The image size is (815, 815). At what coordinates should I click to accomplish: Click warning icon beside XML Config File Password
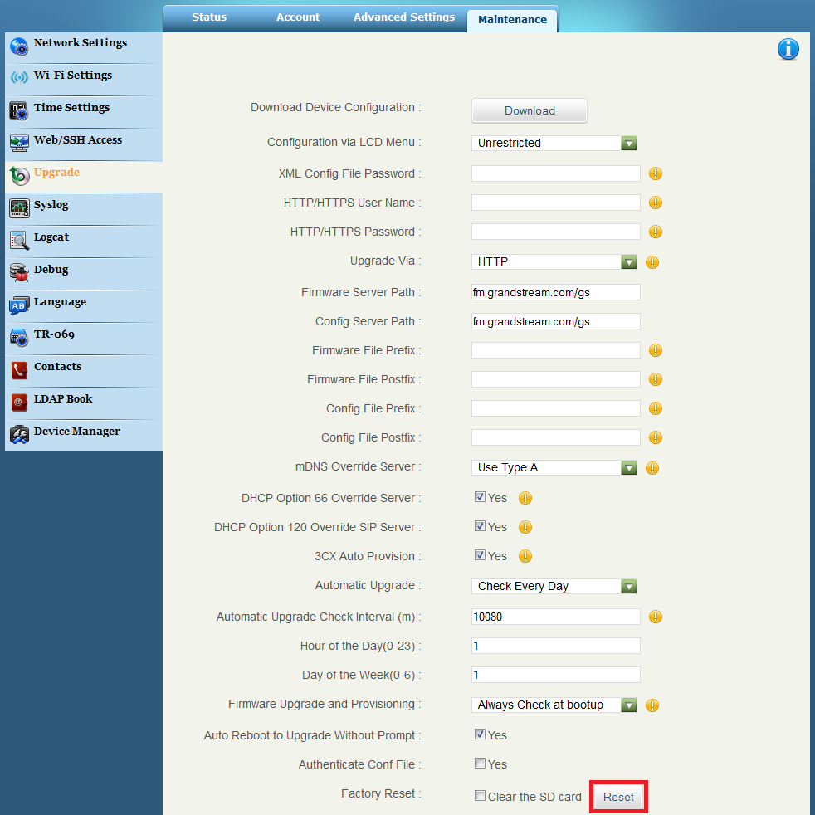coord(655,174)
